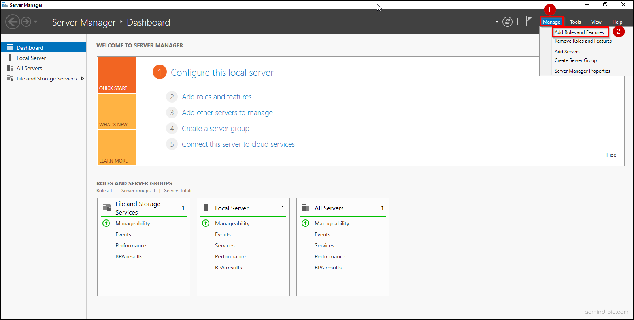Choose Remove Roles and Features
Screen dimensions: 634x320
coord(583,41)
